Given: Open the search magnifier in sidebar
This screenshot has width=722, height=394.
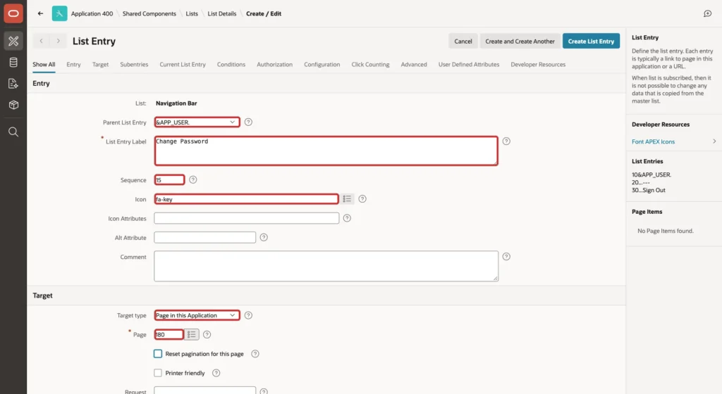Looking at the screenshot, I should point(13,132).
